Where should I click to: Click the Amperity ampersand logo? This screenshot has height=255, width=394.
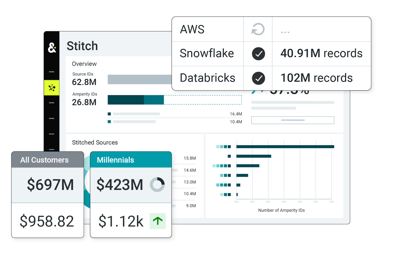pyautogui.click(x=51, y=48)
